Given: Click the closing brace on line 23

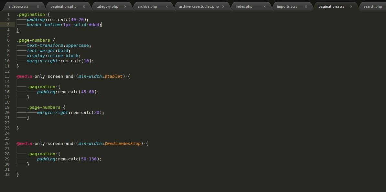Looking at the screenshot, I should click(x=18, y=128).
